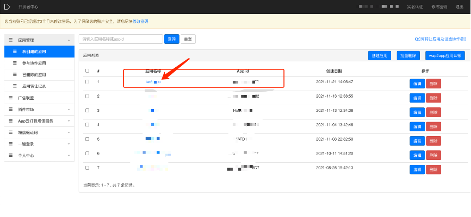Screen dimensions: 471x217
Task: Click 编辑 button for row dated 2021-11-13 12:38:55
Action: pyautogui.click(x=417, y=98)
